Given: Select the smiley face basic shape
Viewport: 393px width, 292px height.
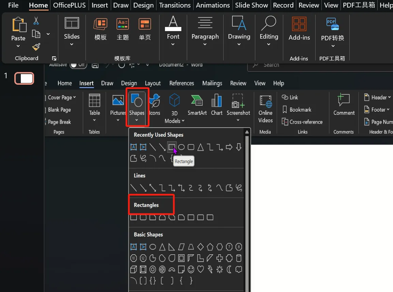Looking at the screenshot, I should coord(191,269).
